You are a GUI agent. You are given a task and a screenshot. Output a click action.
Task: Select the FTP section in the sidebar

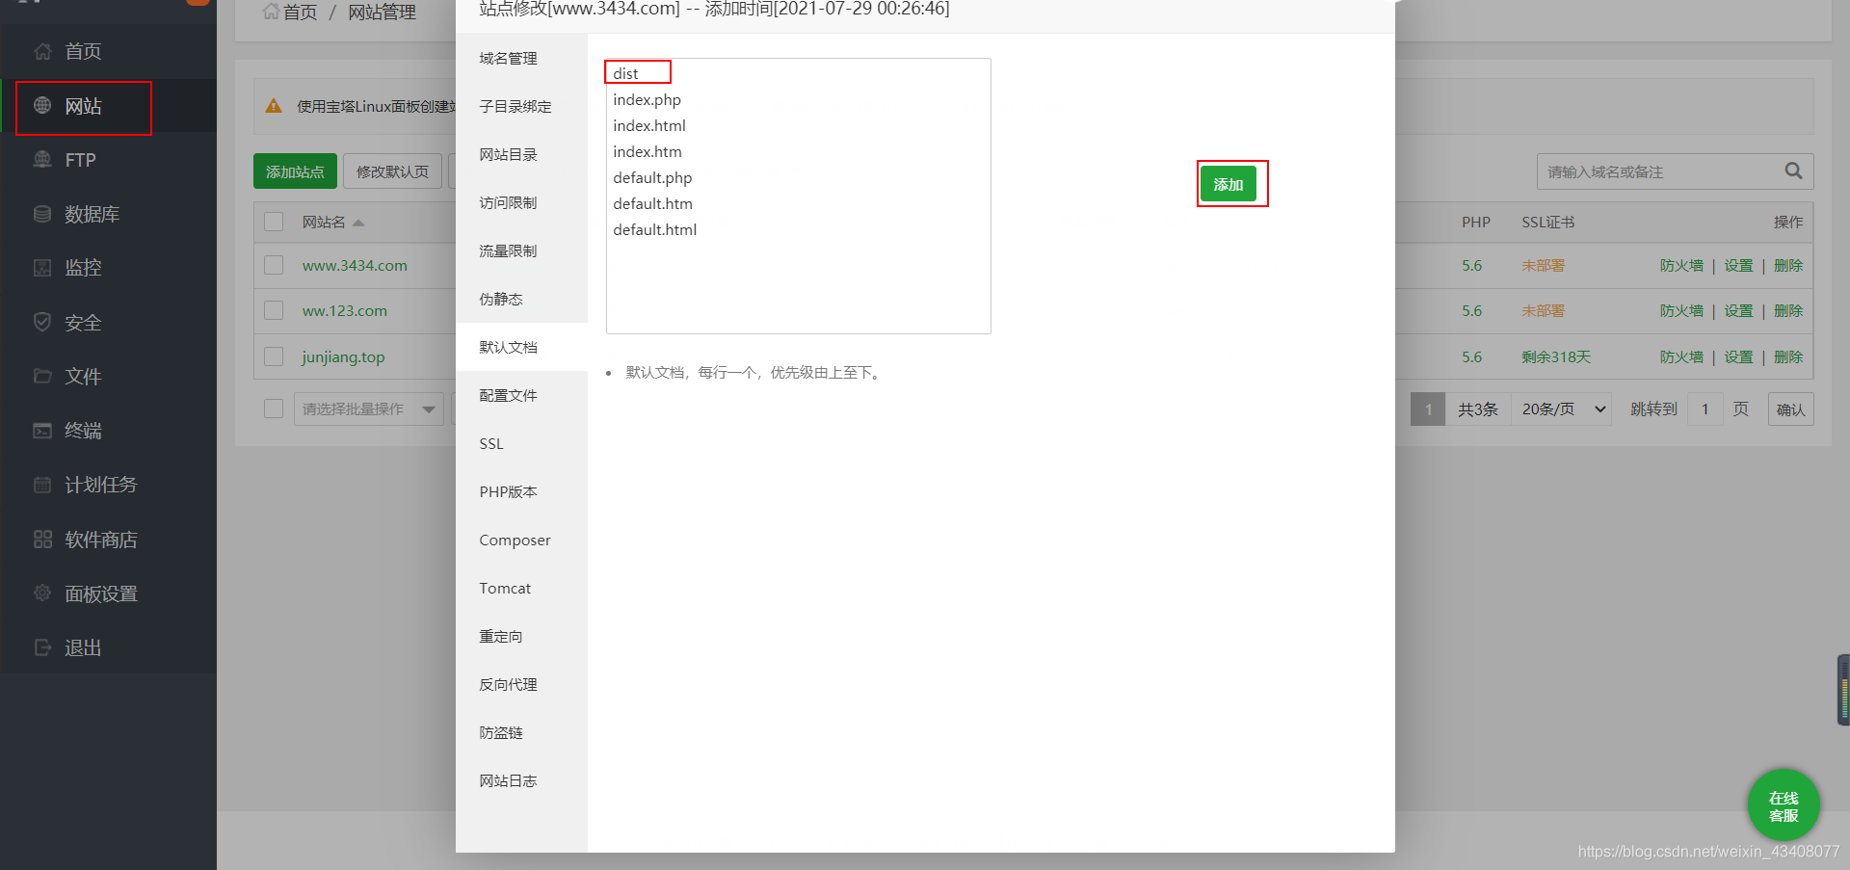(82, 159)
